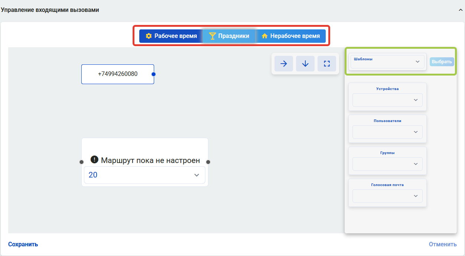465x256 pixels.
Task: Open the Пользователи dropdown
Action: point(387,132)
